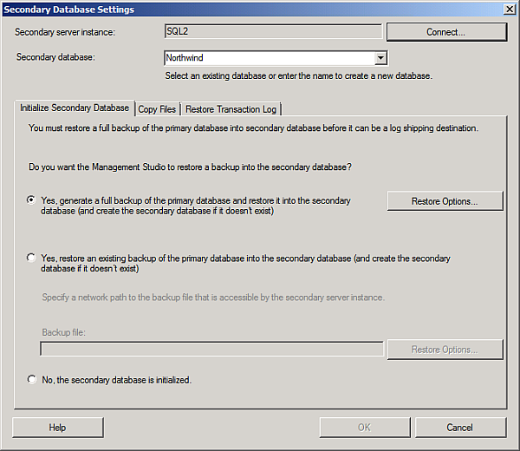520x451 pixels.
Task: Open the enabled Restore Options... button
Action: point(445,201)
